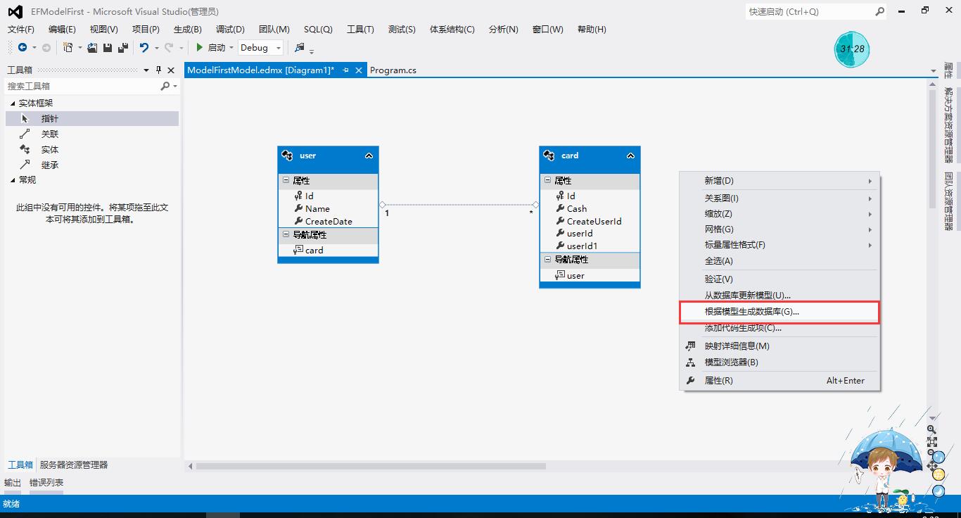
Task: Open the 团队资源管理器 side tab
Action: pyautogui.click(x=948, y=201)
